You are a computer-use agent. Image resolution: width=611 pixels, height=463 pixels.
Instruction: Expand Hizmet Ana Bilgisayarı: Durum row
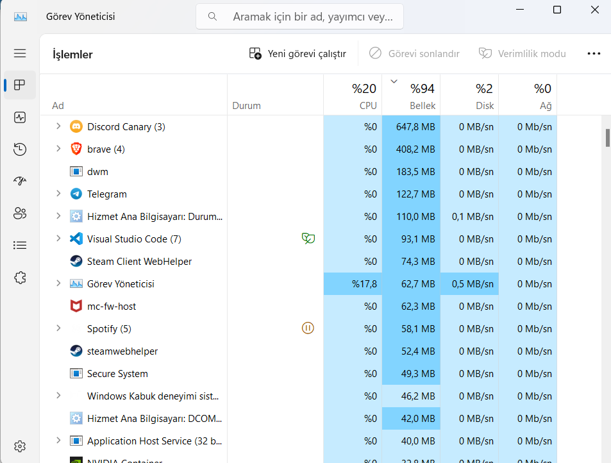click(x=58, y=216)
